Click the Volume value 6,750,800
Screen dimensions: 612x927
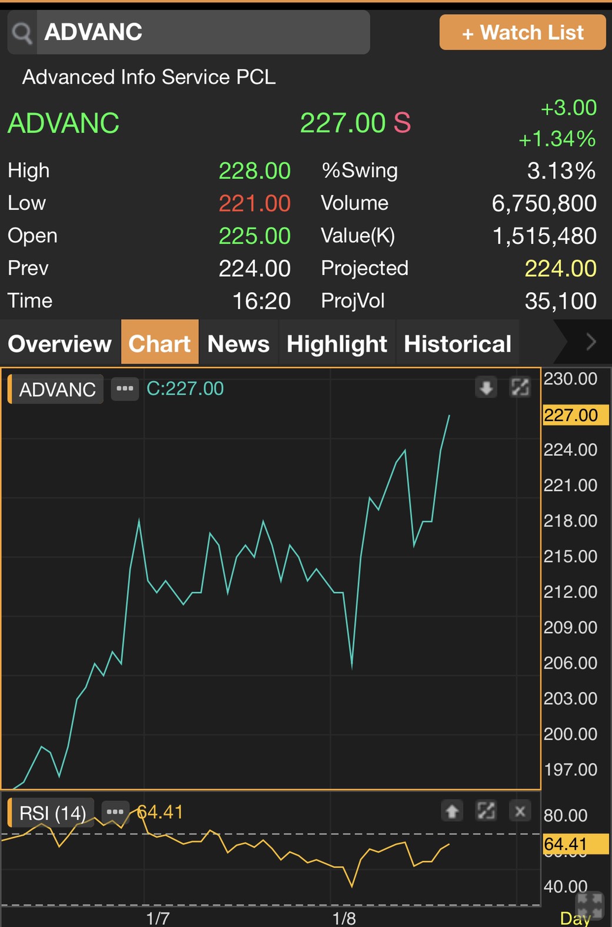pyautogui.click(x=544, y=204)
